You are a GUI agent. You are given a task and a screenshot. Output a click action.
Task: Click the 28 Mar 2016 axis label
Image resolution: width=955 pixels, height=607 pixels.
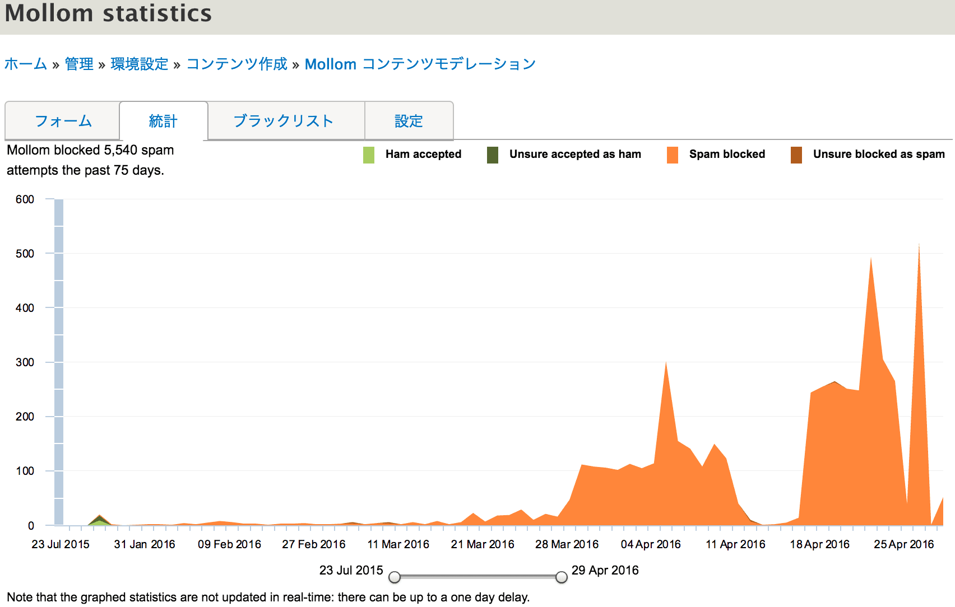567,544
